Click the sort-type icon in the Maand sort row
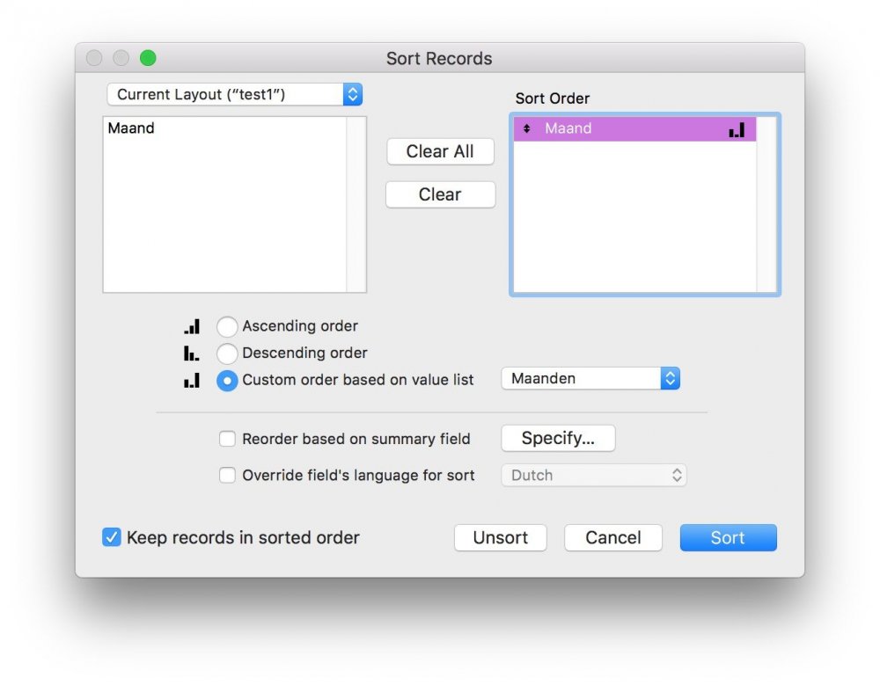This screenshot has width=880, height=685. coord(737,129)
